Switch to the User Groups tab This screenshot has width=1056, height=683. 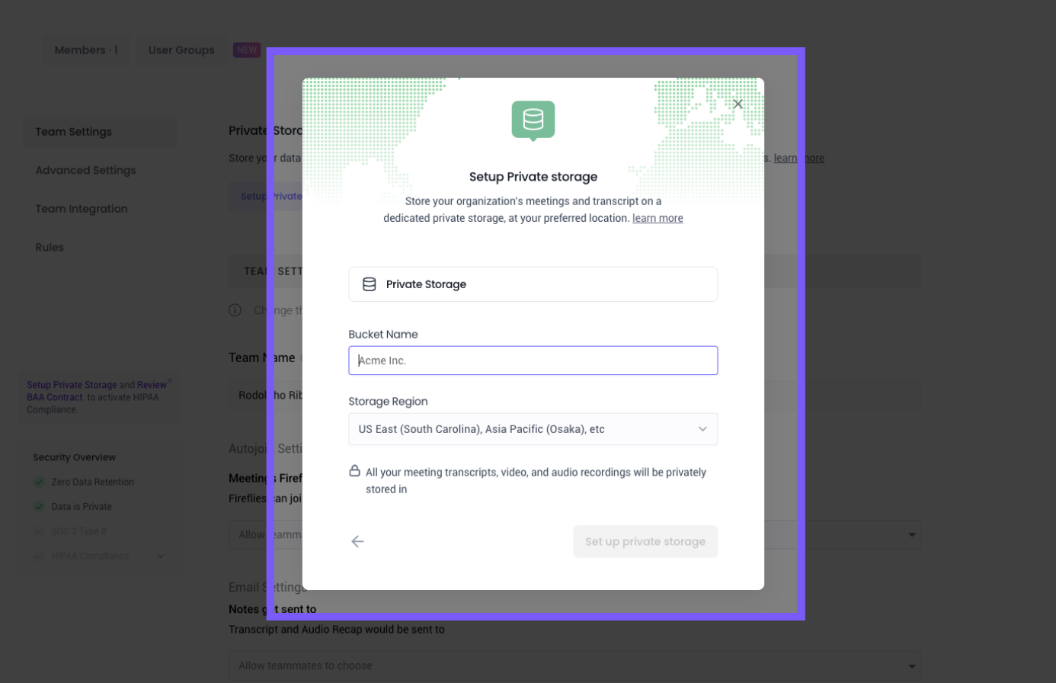(181, 50)
